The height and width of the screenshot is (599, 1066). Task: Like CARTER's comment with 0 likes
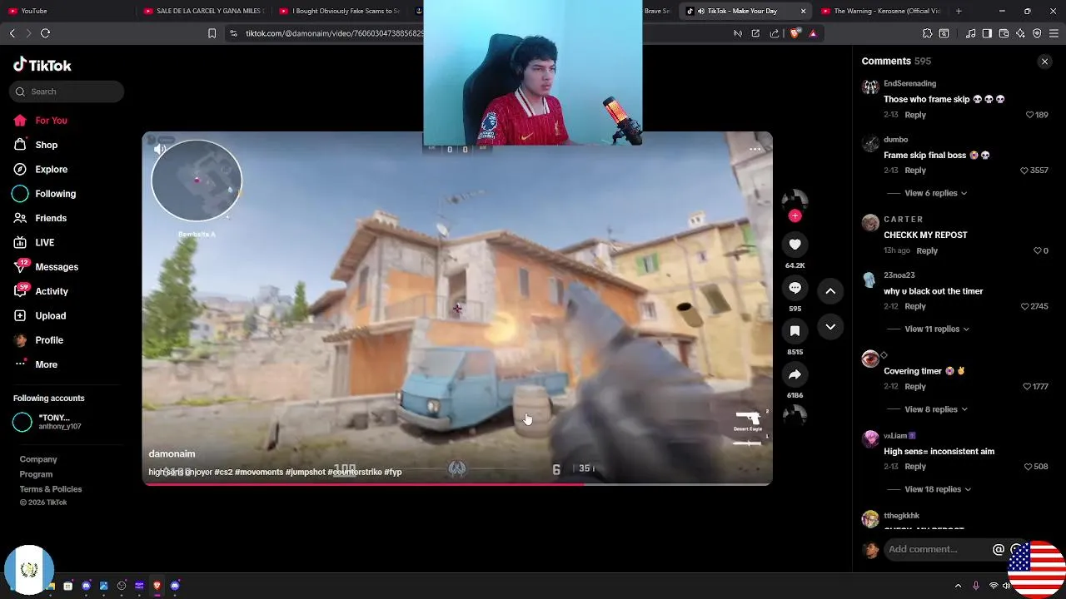tap(1040, 251)
